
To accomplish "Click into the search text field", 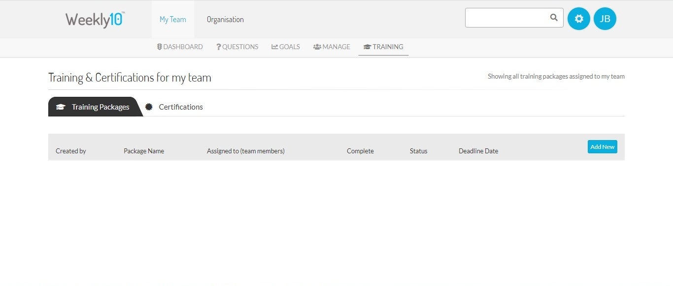I will pyautogui.click(x=506, y=18).
